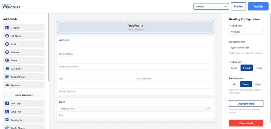This screenshot has width=271, height=129.
Task: Click the Single Choice field icon
Action: pyautogui.click(x=7, y=128)
